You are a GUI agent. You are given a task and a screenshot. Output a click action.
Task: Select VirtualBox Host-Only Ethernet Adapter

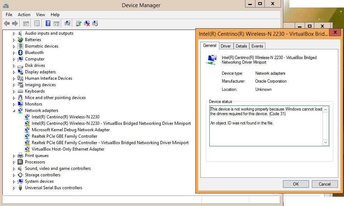coord(68,149)
